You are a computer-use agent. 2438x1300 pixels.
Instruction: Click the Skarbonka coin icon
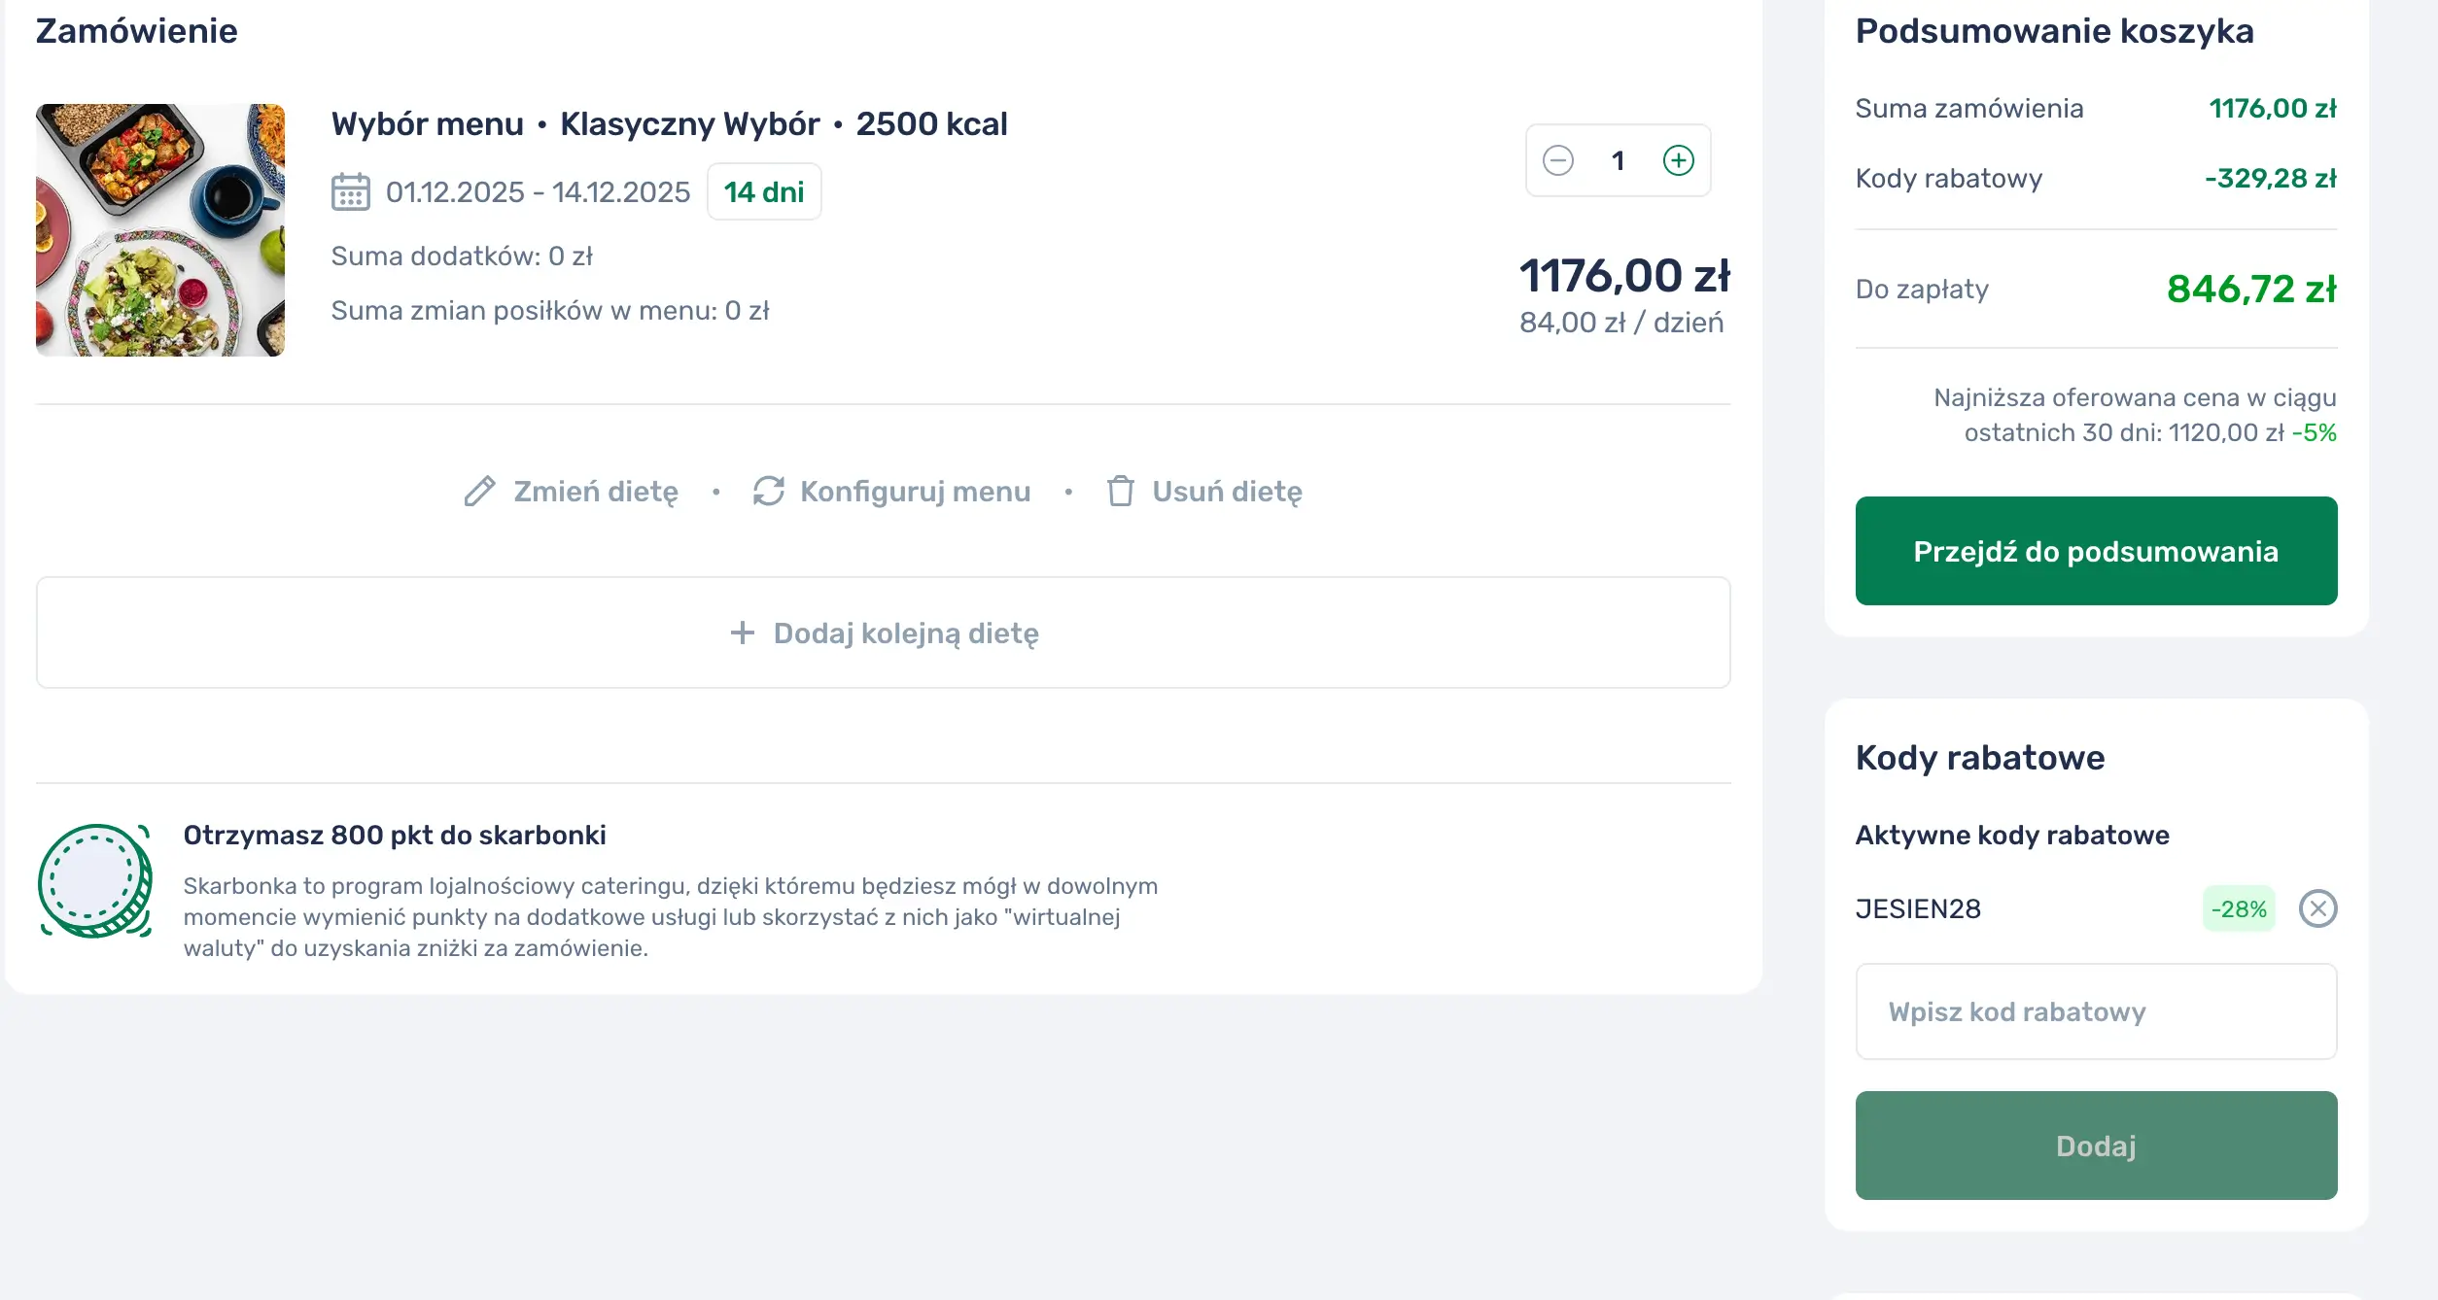point(95,881)
